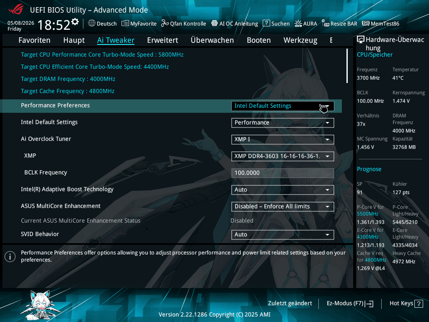Open the Erweitert tab
429x322 pixels.
(x=163, y=40)
